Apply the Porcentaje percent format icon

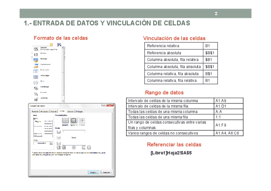pos(36,88)
